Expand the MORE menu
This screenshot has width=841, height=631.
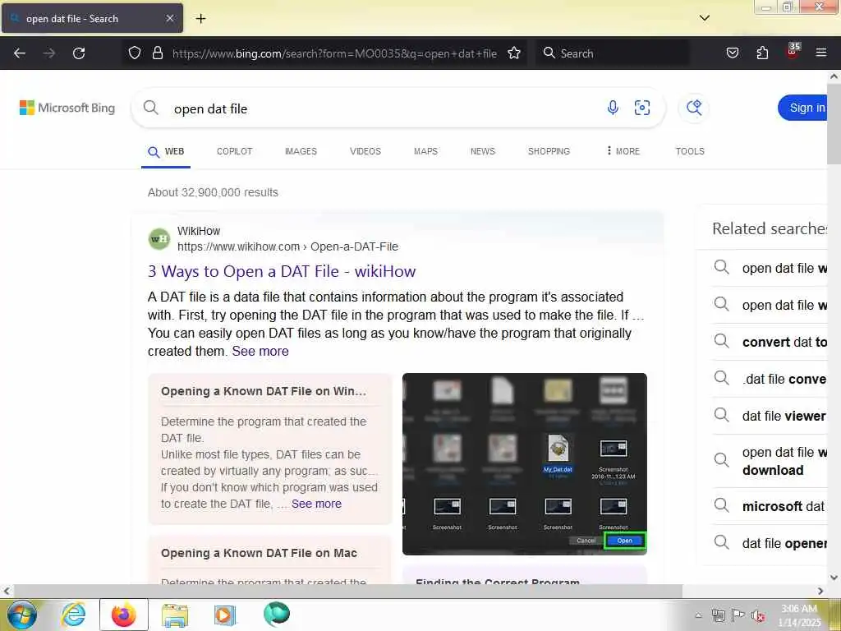623,151
